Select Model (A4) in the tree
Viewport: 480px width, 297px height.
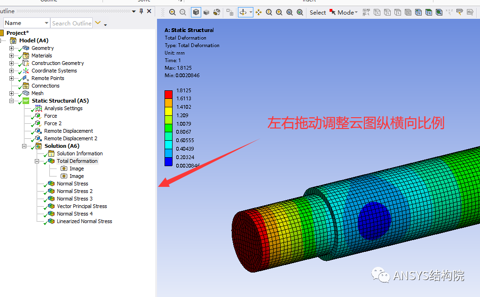pos(34,40)
